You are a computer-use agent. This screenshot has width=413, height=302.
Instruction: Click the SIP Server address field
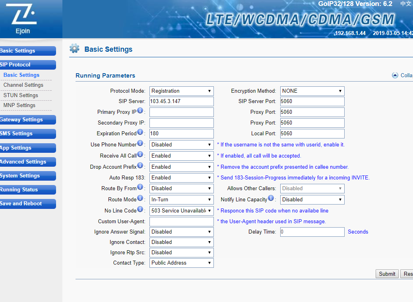pos(181,101)
